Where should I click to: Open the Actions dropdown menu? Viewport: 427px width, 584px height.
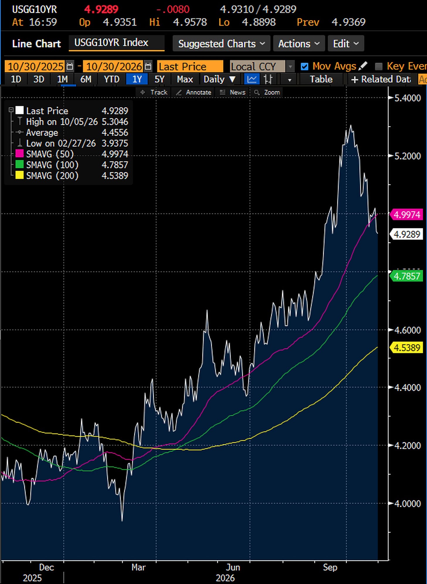[299, 43]
